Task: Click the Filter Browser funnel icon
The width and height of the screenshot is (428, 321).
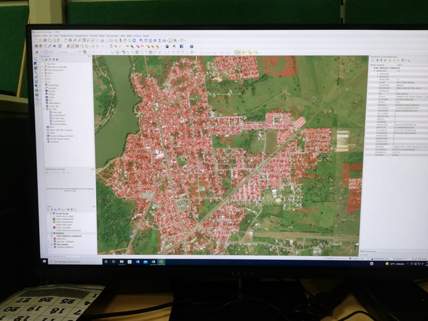Action: (50, 59)
